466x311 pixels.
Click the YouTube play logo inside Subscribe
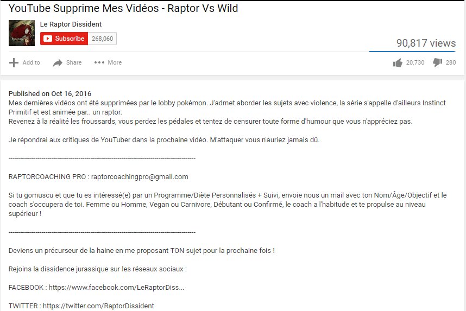pyautogui.click(x=48, y=39)
